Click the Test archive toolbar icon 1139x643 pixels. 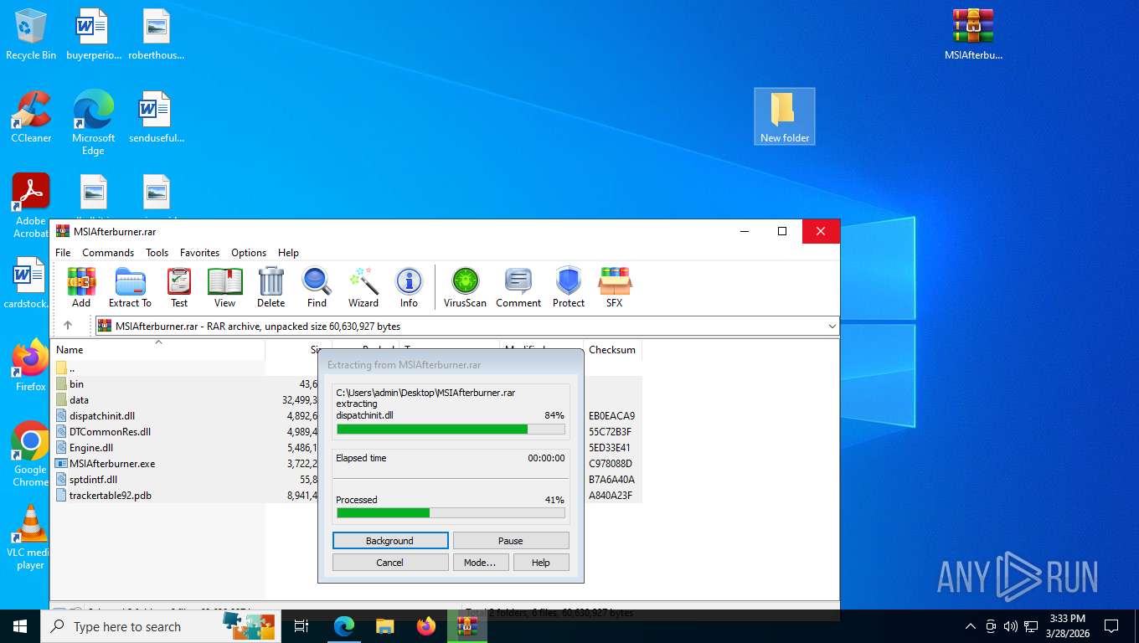coord(179,287)
